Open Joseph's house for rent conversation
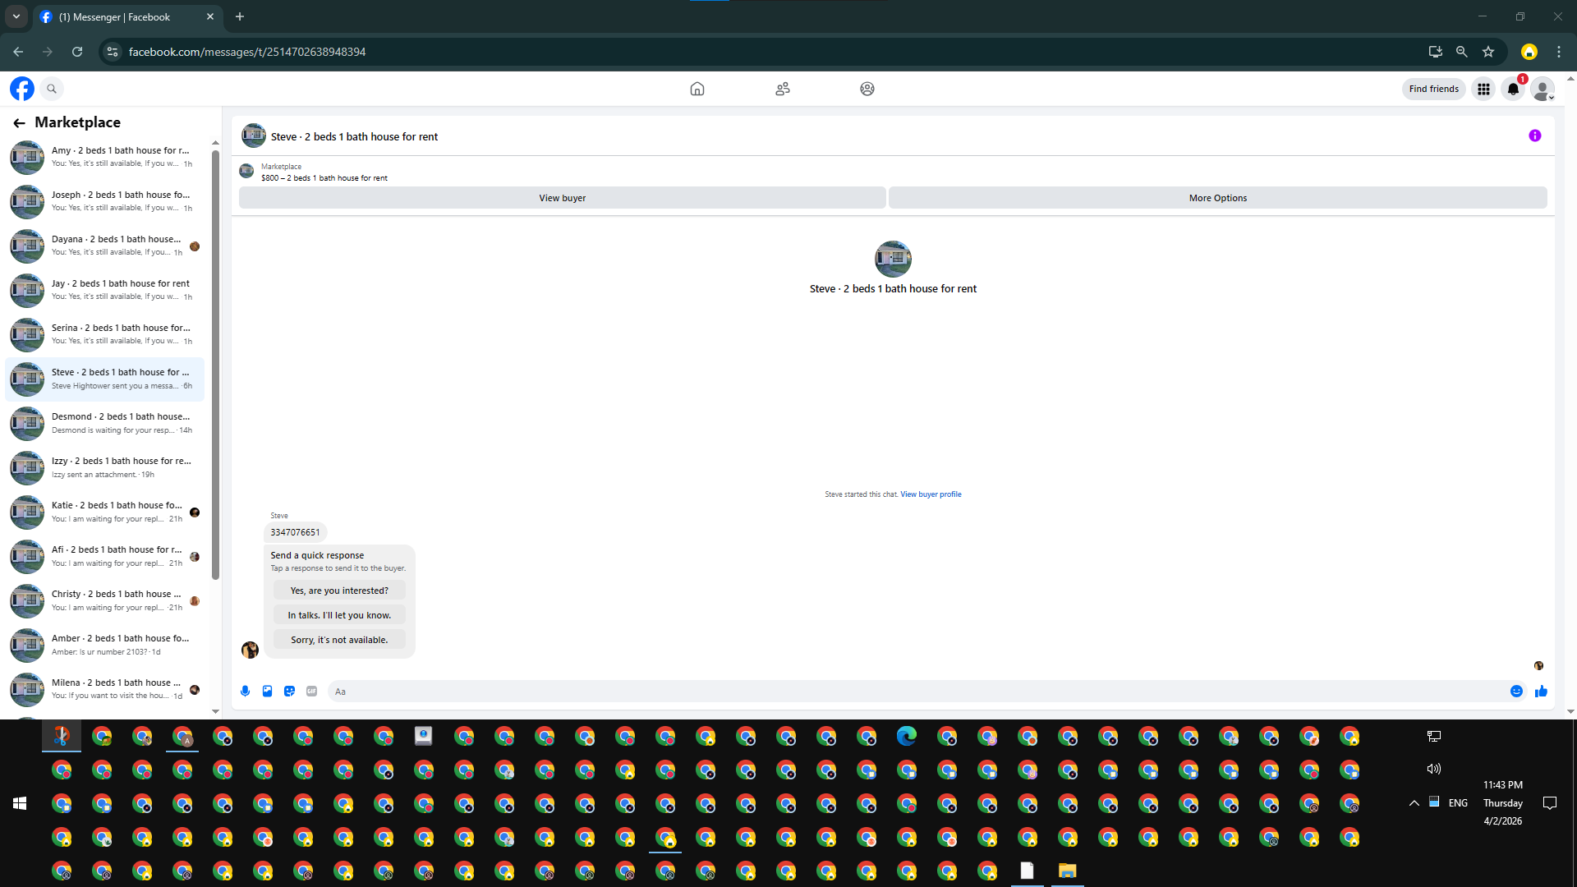Viewport: 1577px width, 887px height. tap(104, 201)
